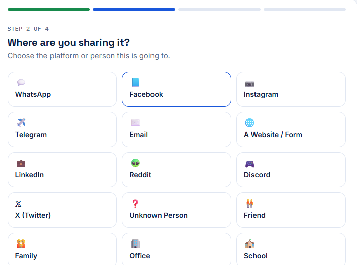Screen dimensions: 357x265
Task: Click the blue current step progress bar
Action: 134,9
